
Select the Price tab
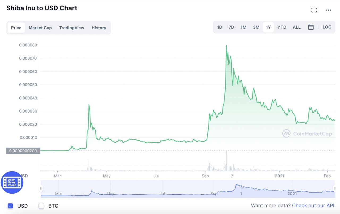[x=16, y=28]
